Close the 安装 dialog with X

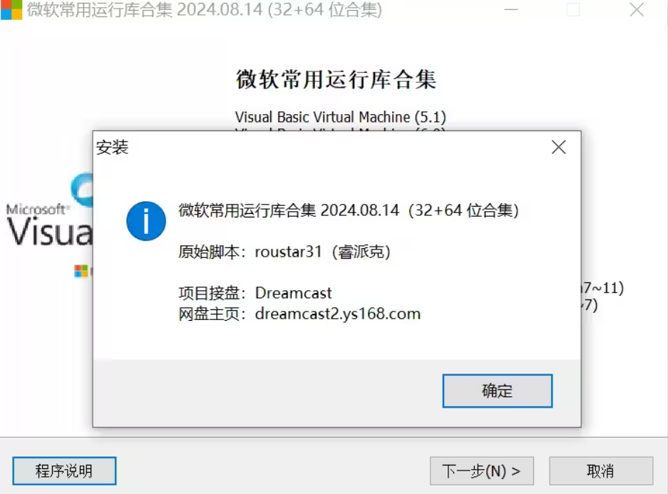tap(558, 148)
